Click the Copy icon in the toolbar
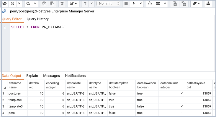The width and height of the screenshot is (216, 117). click(x=44, y=4)
